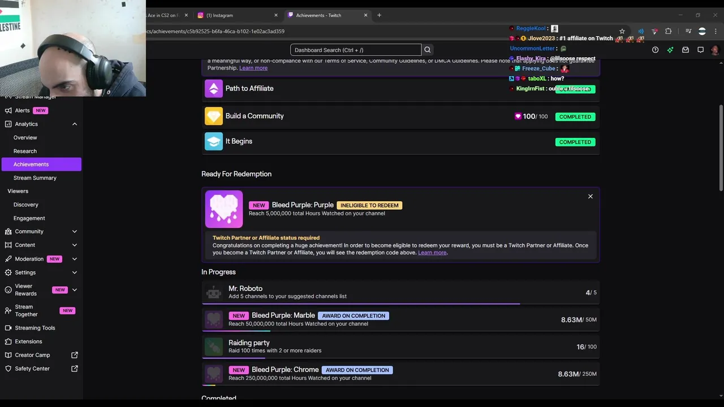Screen dimensions: 724x407
Task: Expand the Viewer Rewards section chevron
Action: (75, 290)
